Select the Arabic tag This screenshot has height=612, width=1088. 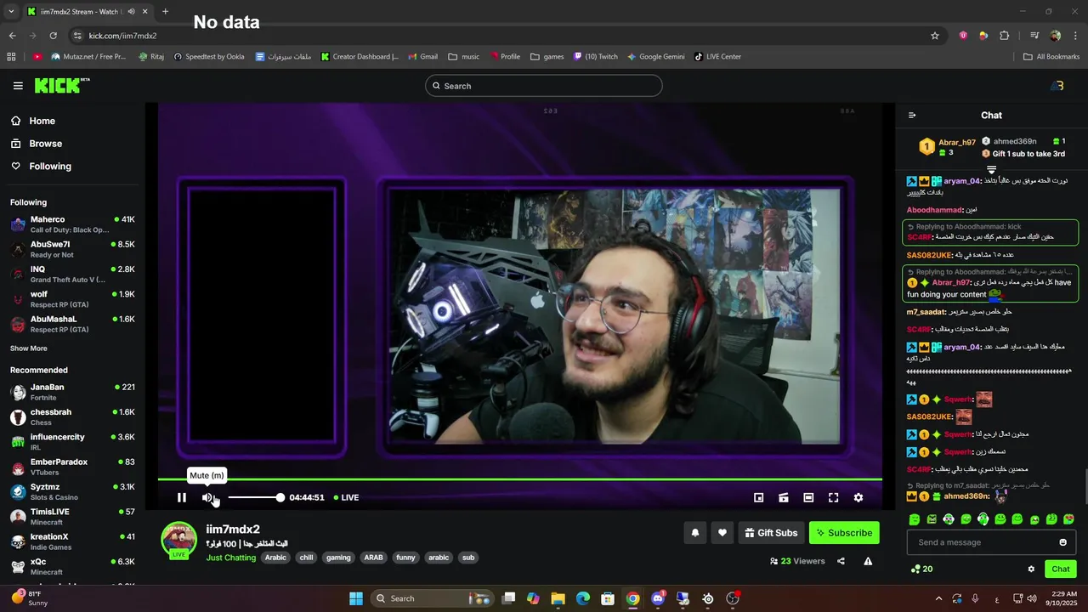[x=275, y=558]
